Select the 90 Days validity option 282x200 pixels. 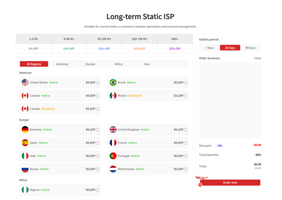coord(250,48)
